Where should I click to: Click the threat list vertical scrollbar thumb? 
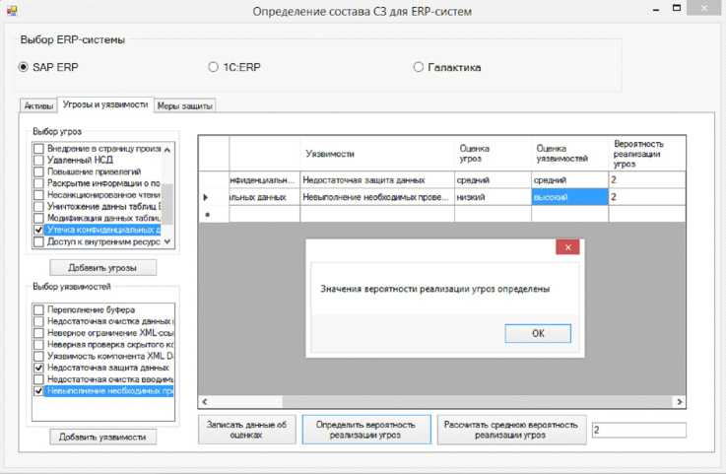tap(167, 204)
